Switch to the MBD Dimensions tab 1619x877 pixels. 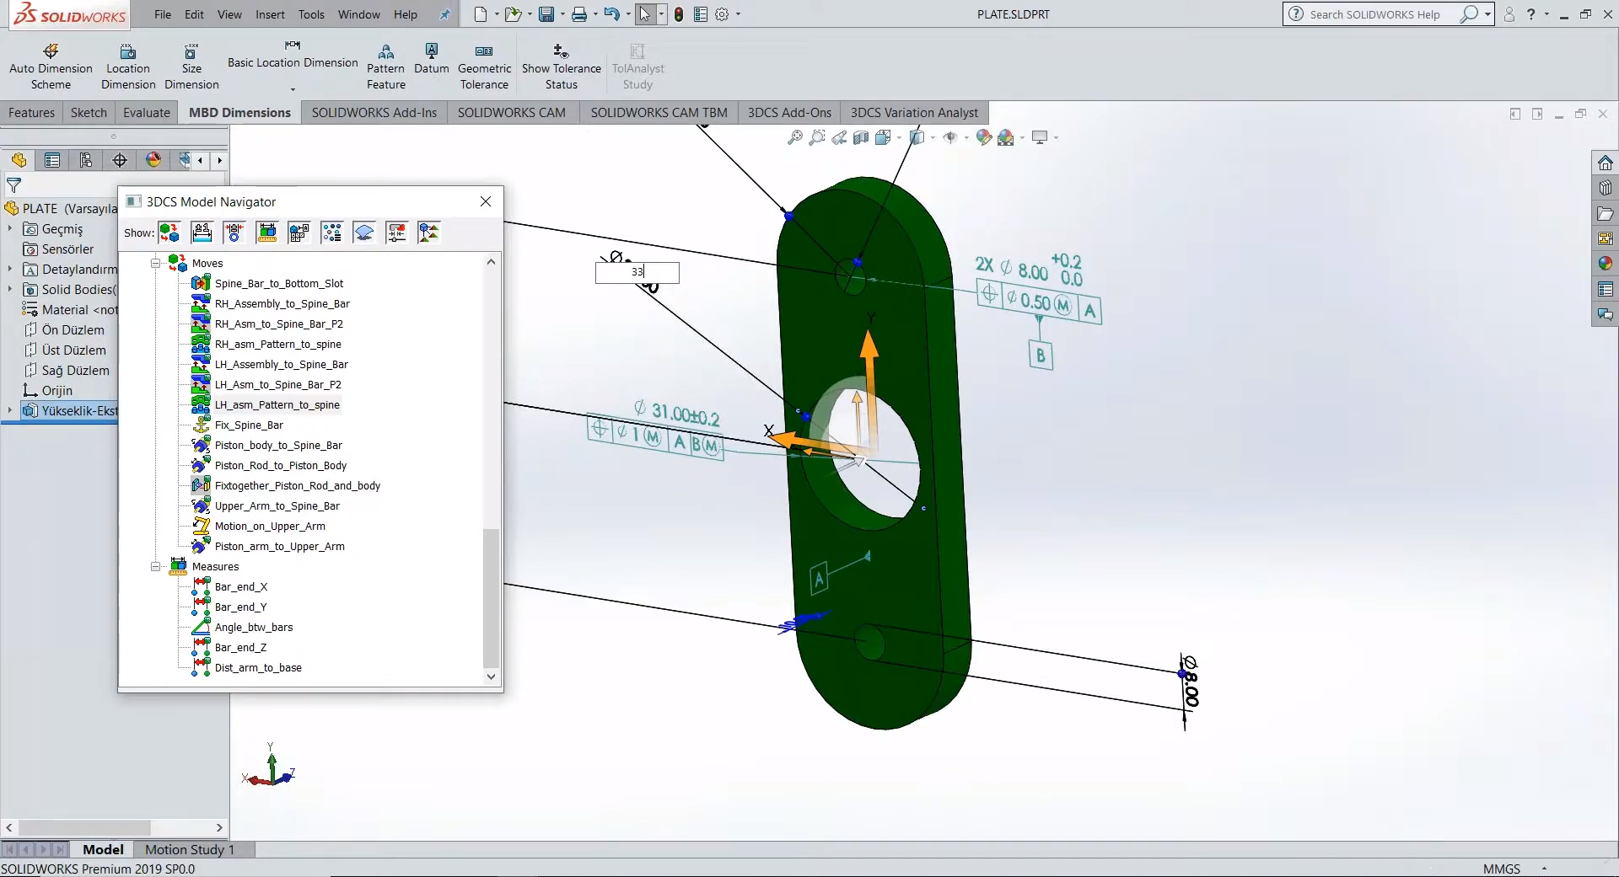(239, 112)
